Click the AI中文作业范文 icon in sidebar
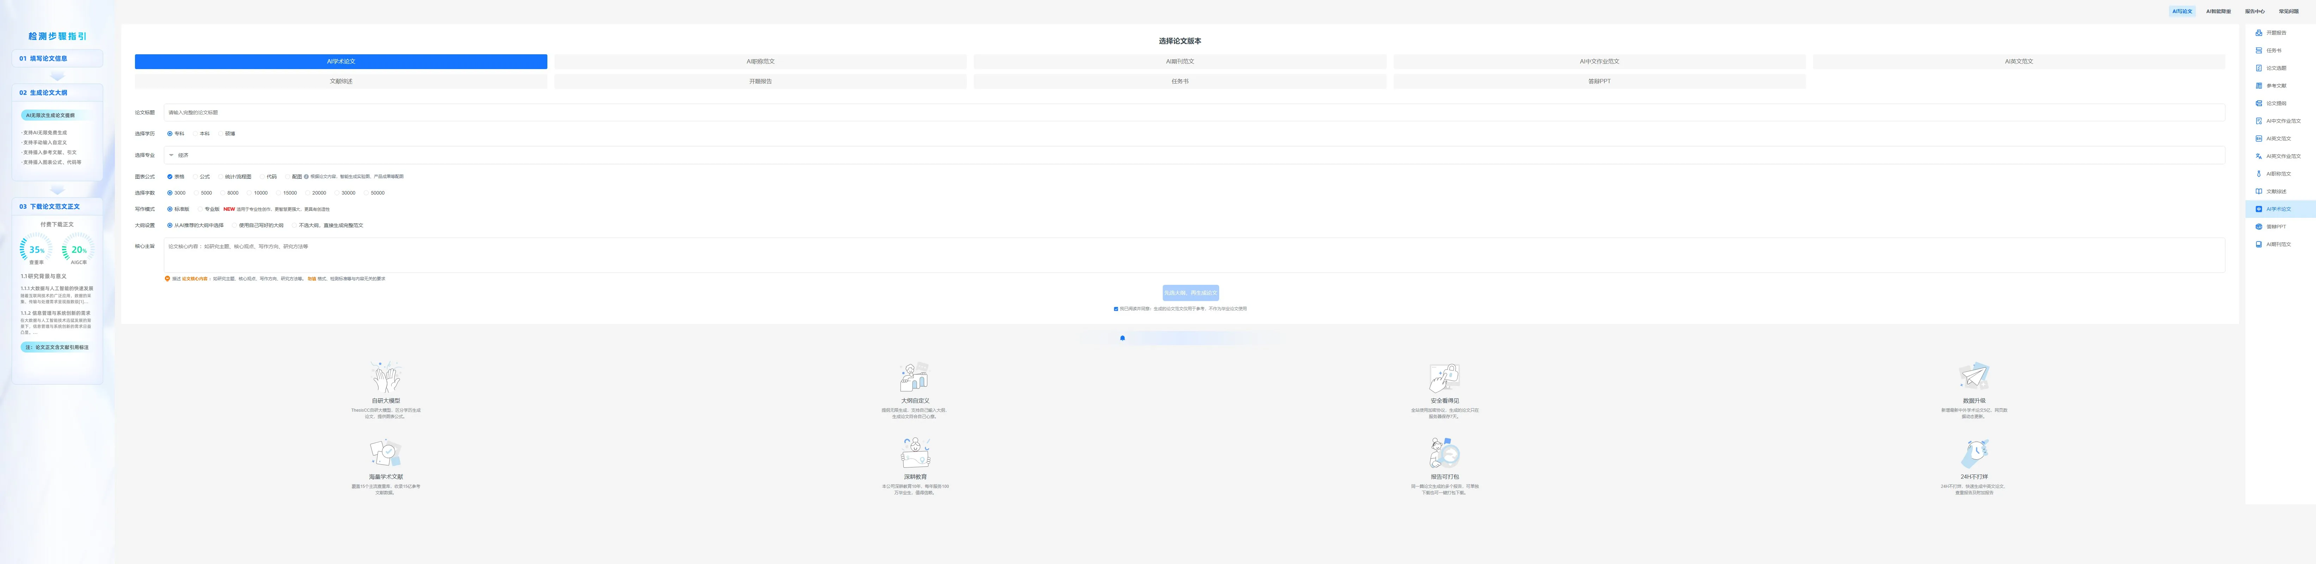The height and width of the screenshot is (564, 2316). pos(2259,121)
